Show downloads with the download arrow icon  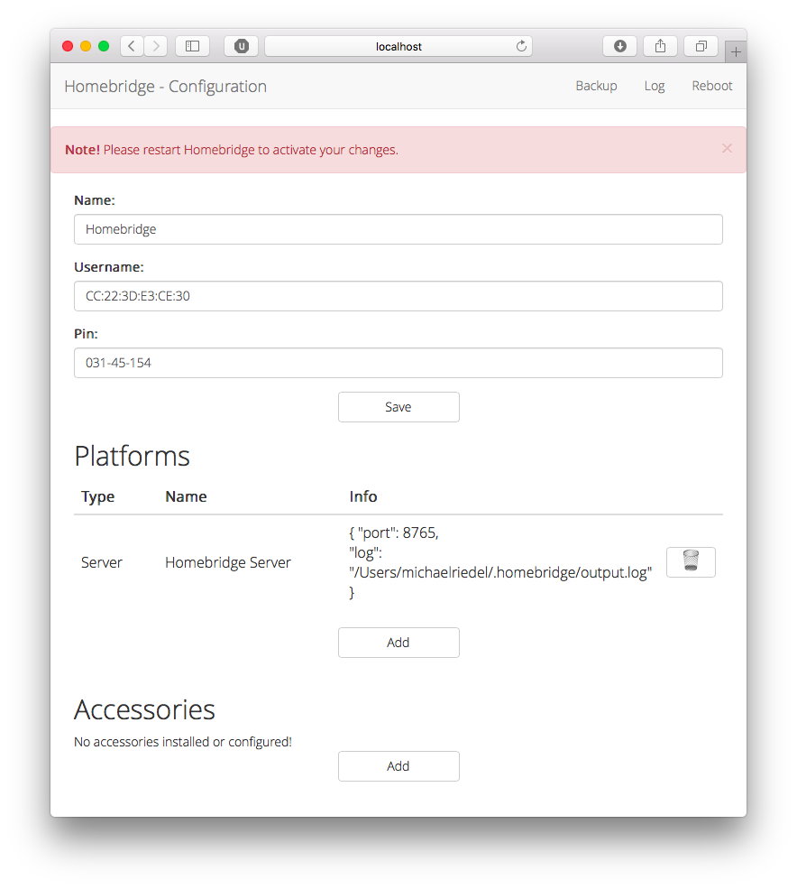620,46
